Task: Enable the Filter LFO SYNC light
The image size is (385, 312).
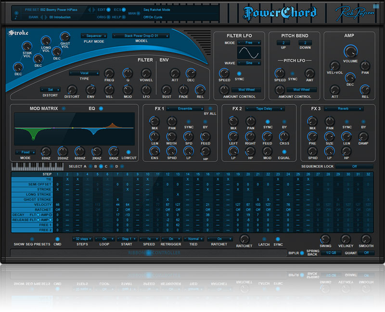Action: click(239, 73)
